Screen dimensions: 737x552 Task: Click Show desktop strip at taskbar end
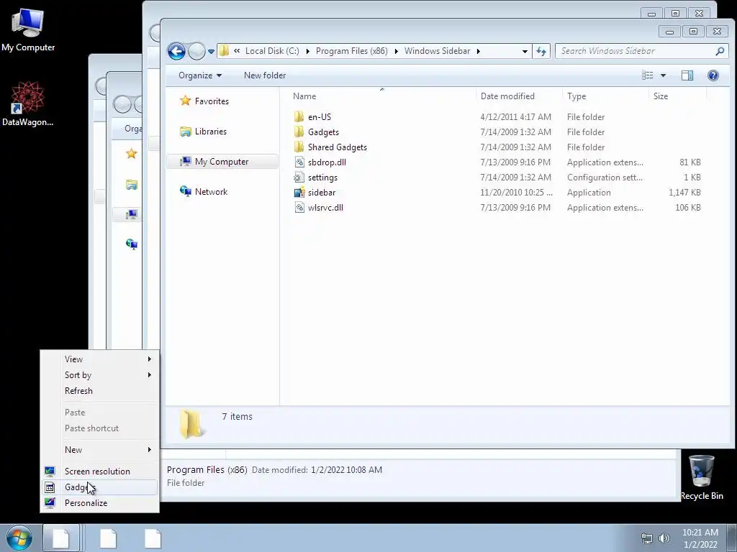pos(732,538)
